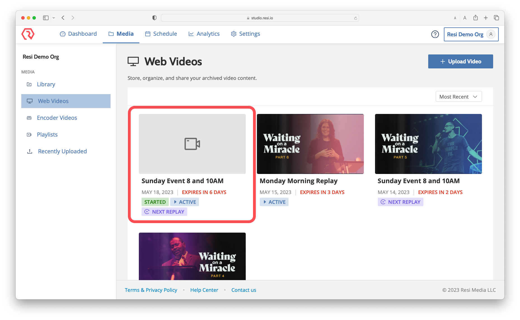This screenshot has width=520, height=320.
Task: Click the address bar URL field
Action: point(260,18)
